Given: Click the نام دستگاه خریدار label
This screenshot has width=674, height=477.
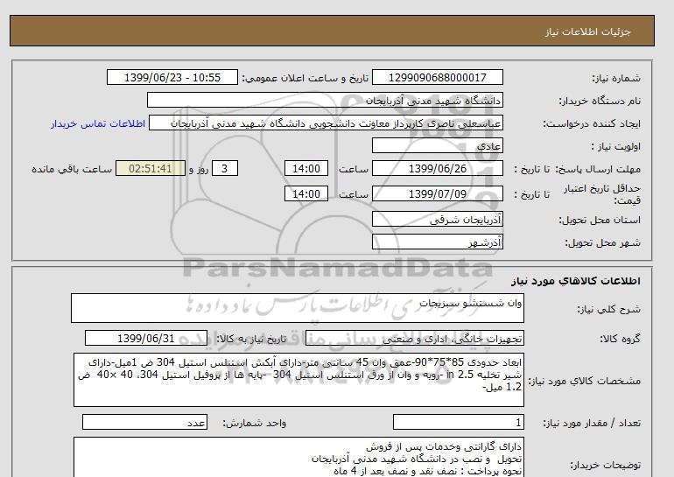Looking at the screenshot, I should 600,101.
